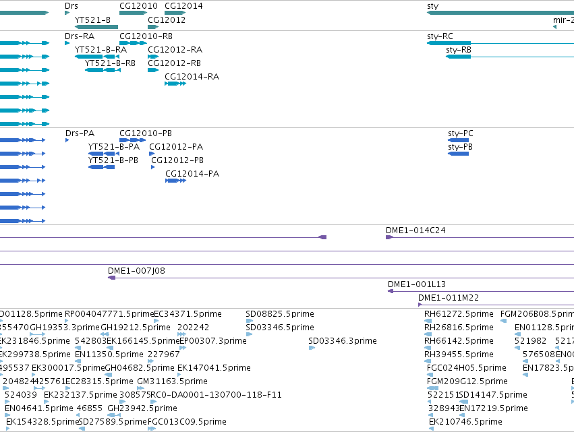Select the DME1-014C24 clone label
The width and height of the screenshot is (574, 432).
415,230
